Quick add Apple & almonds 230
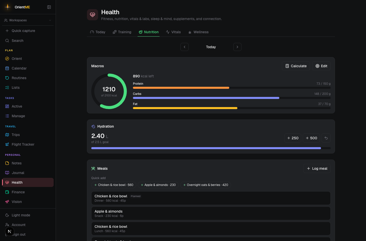 [158, 185]
